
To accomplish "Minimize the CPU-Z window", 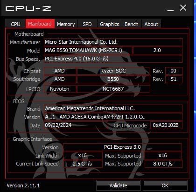I will (x=170, y=9).
